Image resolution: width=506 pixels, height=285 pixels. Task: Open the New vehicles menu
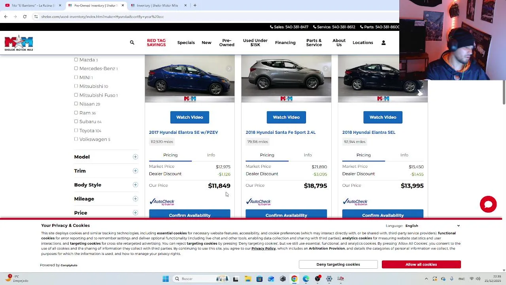point(206,43)
